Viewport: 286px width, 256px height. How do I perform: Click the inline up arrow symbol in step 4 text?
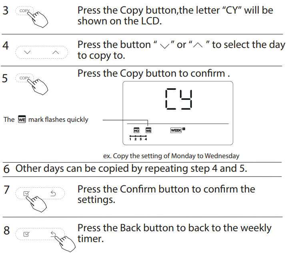[198, 45]
